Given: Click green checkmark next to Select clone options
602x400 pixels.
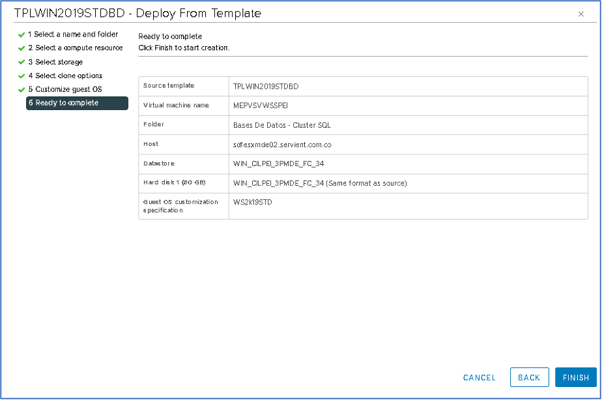Looking at the screenshot, I should (21, 76).
